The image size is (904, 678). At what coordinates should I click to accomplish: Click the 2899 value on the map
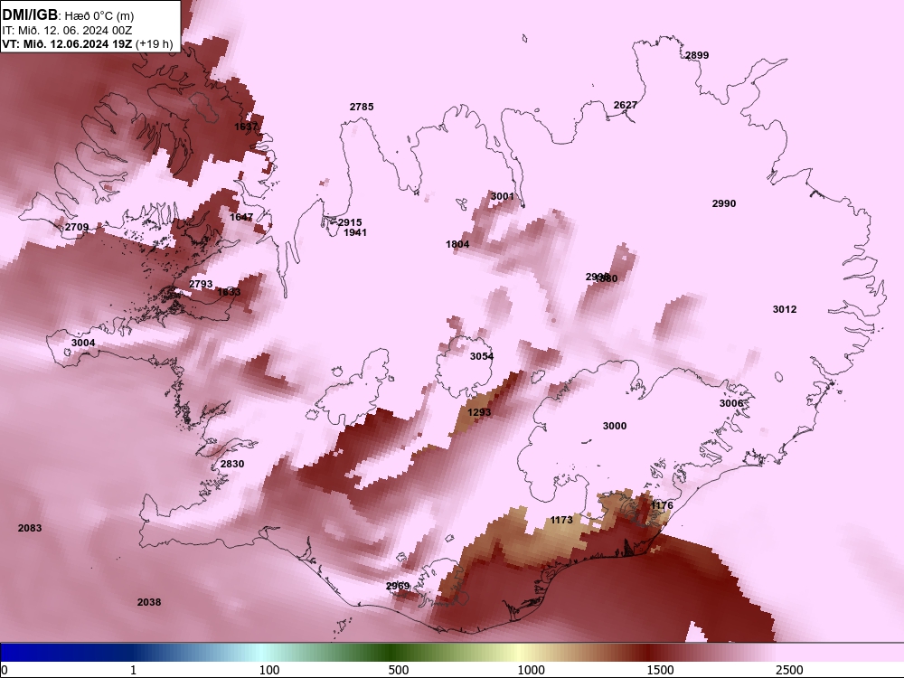point(697,55)
